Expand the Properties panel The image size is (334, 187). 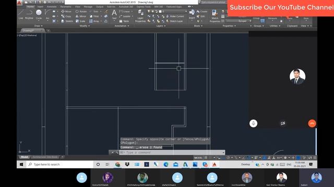(x=229, y=26)
